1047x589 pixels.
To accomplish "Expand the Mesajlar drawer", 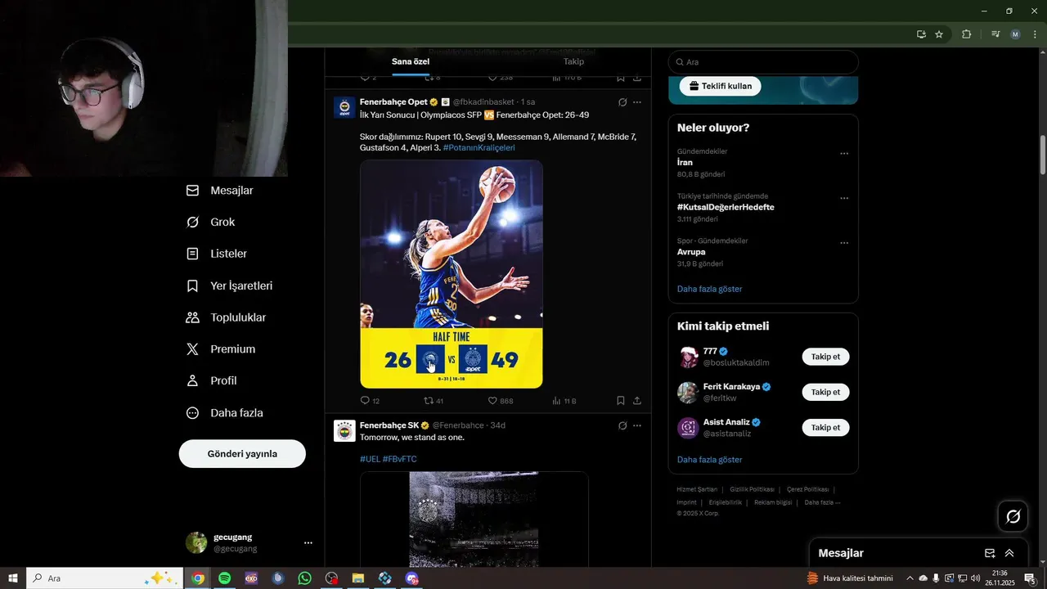I will point(1009,553).
